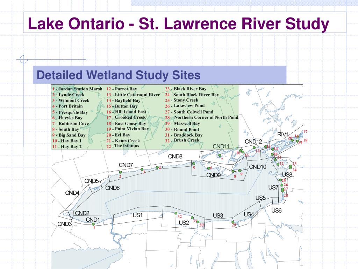358x269 pixels.
Task: Click legend entry '1 - Jordan Station Marsh'
Action: [x=77, y=89]
